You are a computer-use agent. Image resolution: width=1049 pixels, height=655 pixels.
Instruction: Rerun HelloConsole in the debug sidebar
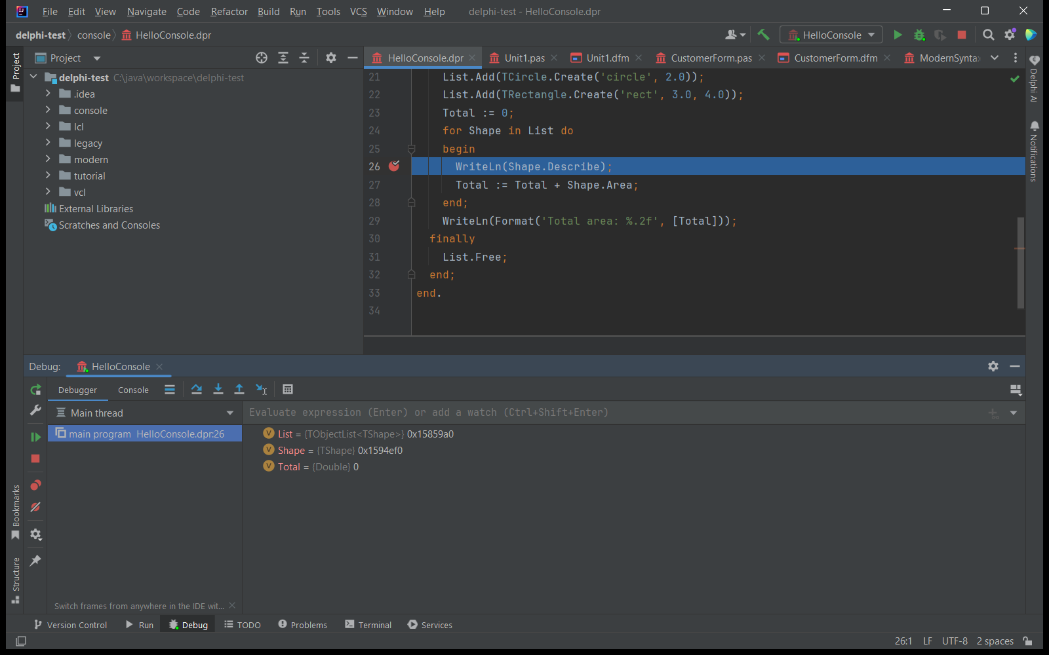pyautogui.click(x=35, y=390)
